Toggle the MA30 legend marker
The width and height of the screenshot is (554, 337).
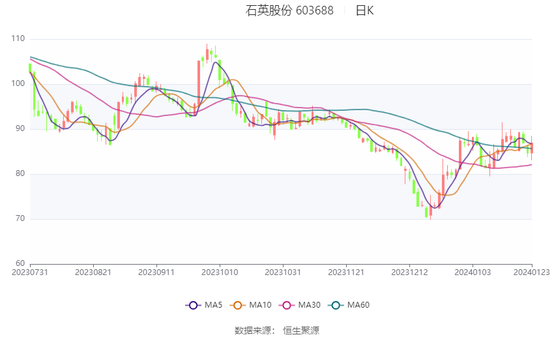coord(287,305)
